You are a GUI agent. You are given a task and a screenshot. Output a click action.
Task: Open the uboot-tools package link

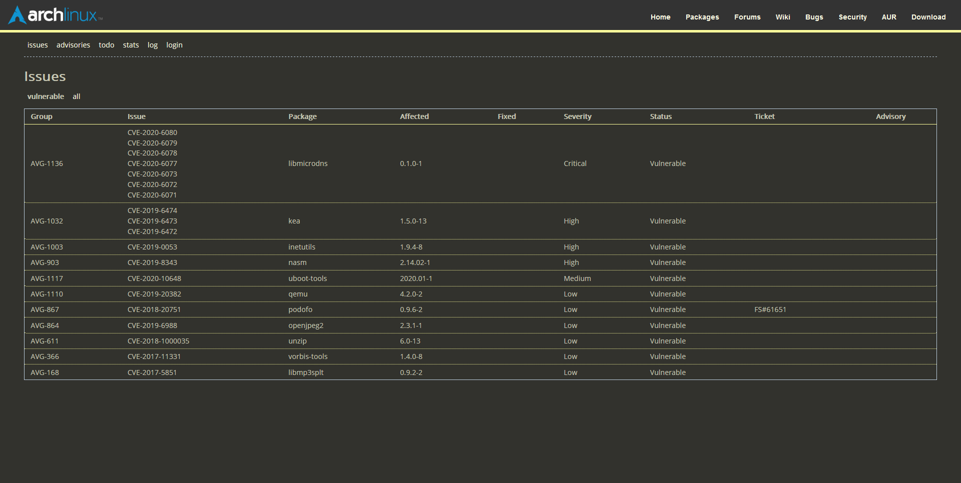point(307,278)
